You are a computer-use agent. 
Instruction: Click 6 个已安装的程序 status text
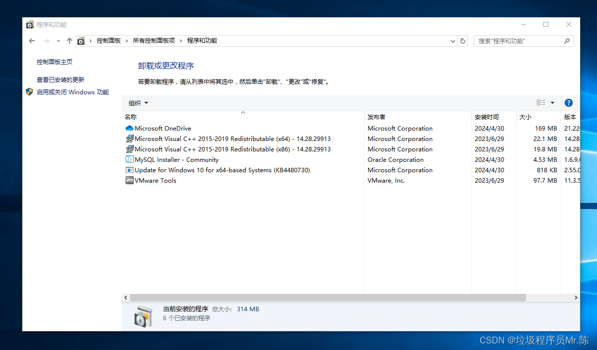[x=187, y=318]
